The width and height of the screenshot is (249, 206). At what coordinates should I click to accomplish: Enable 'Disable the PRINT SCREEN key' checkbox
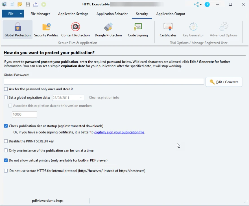[x=6, y=141]
